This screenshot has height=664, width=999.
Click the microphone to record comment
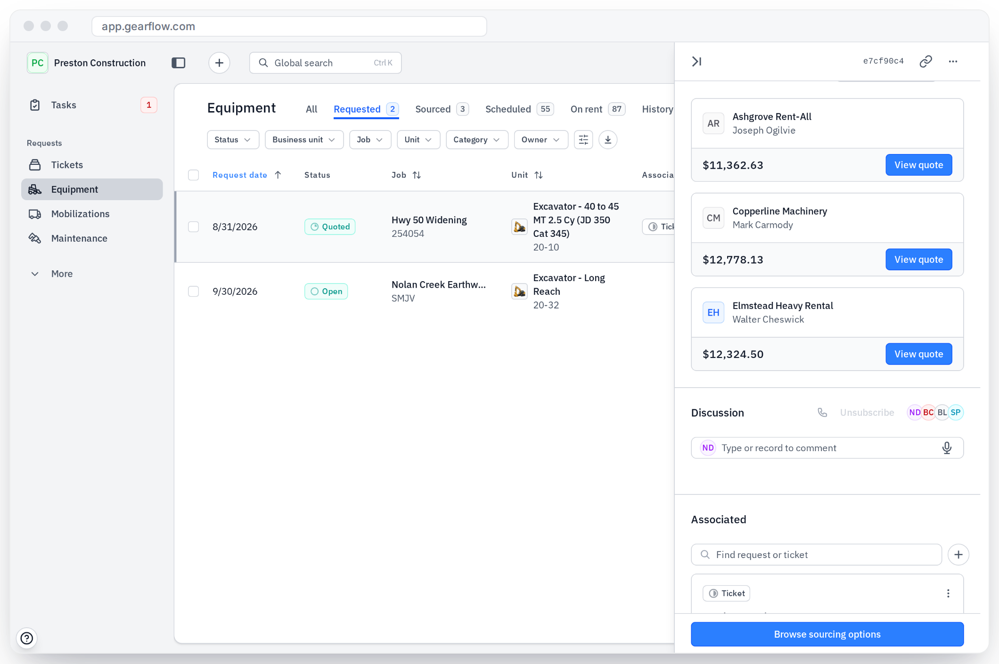(x=947, y=448)
